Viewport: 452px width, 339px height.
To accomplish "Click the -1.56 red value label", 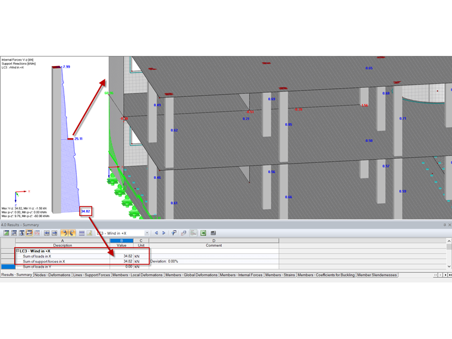I will click(x=365, y=105).
